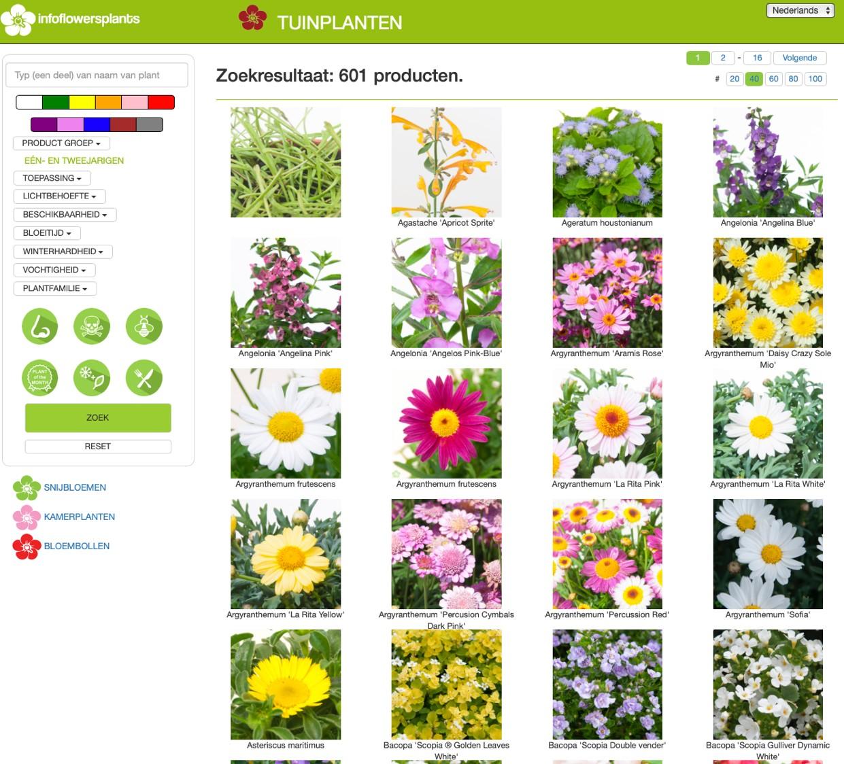This screenshot has height=764, width=844.
Task: Show 80 products per page
Action: click(794, 79)
